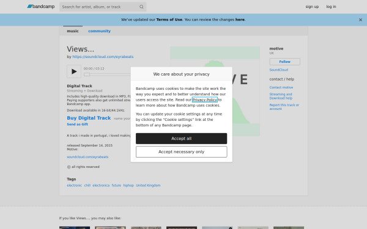Image resolution: width=367 pixels, height=229 pixels.
Task: Open the log in link
Action: tap(331, 7)
